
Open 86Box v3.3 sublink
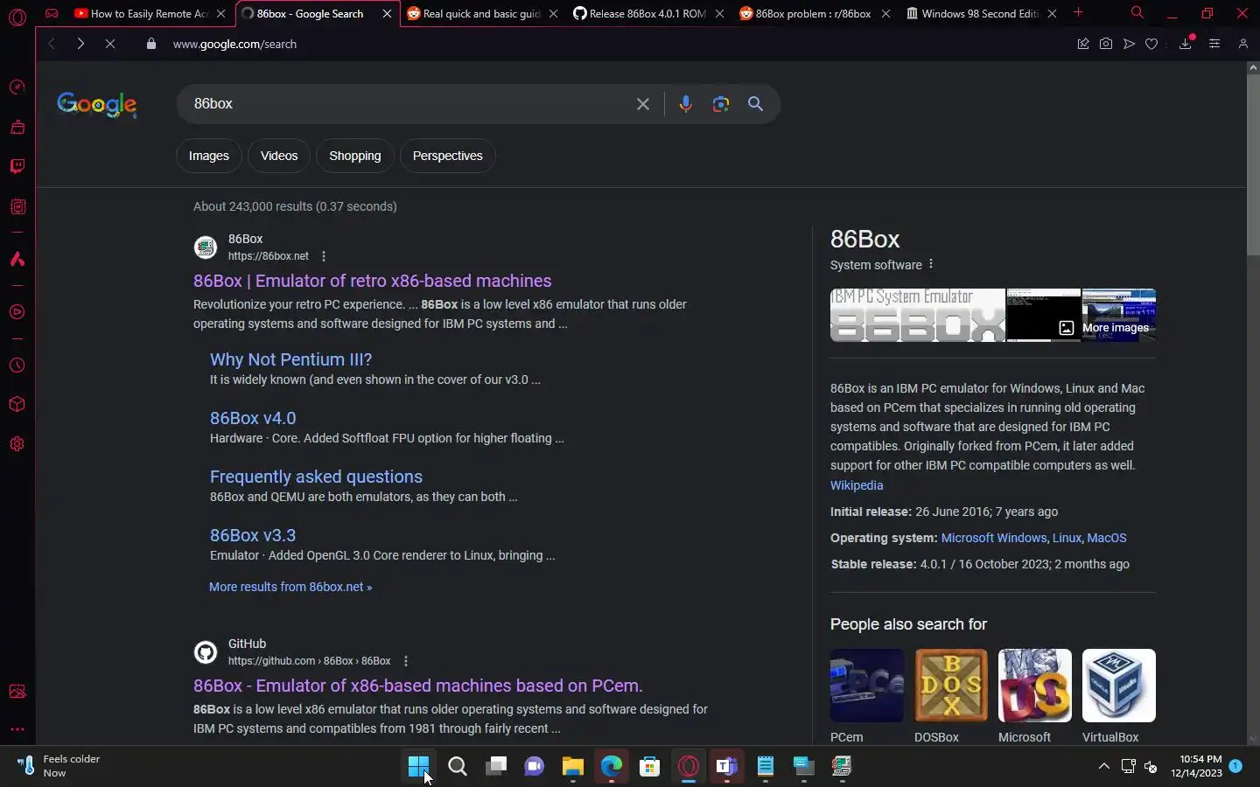click(253, 535)
